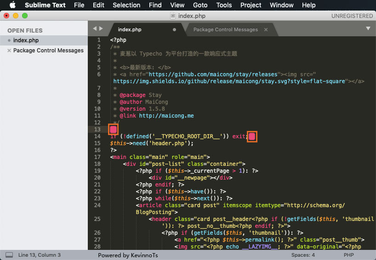Open the Find menu
Viewport: 376px width, 260px height.
155,5
